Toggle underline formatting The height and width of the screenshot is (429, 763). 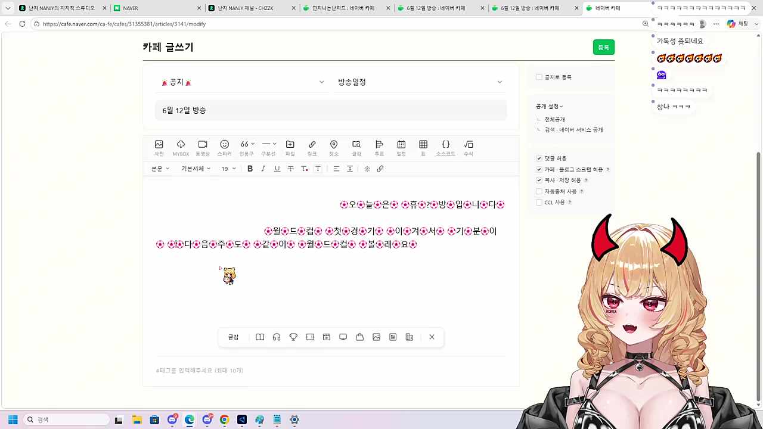click(277, 169)
